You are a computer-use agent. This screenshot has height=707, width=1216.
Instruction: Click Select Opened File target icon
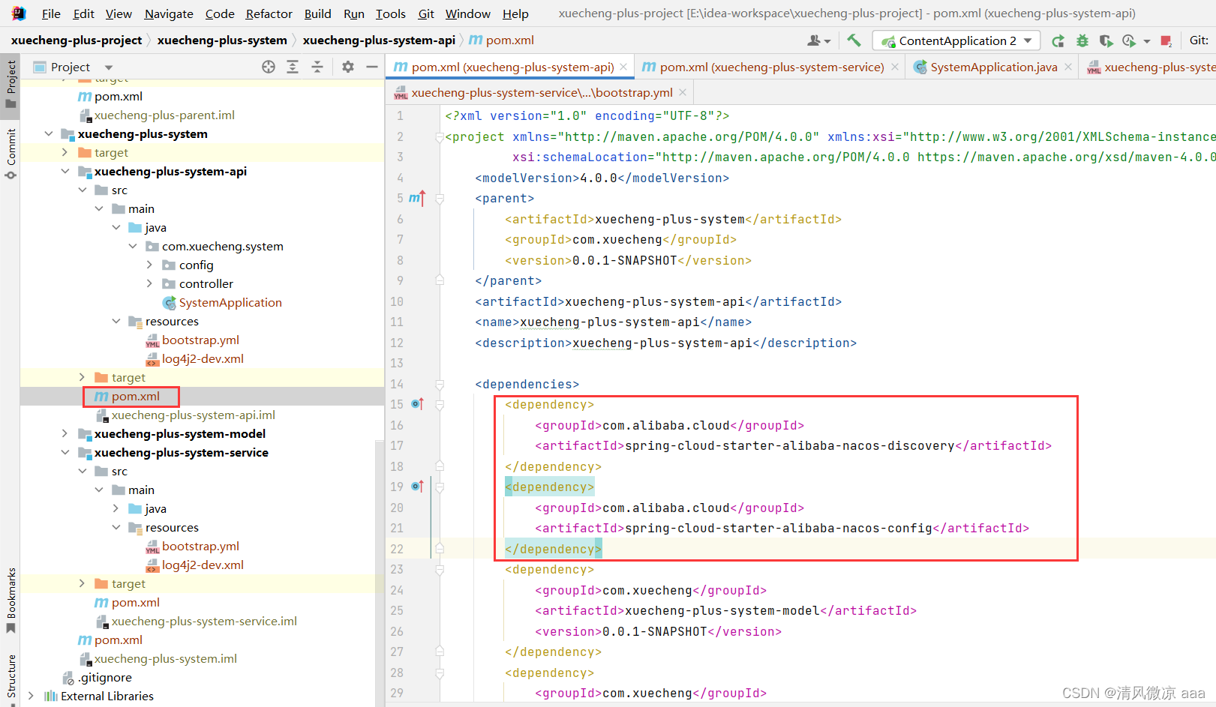[x=269, y=67]
